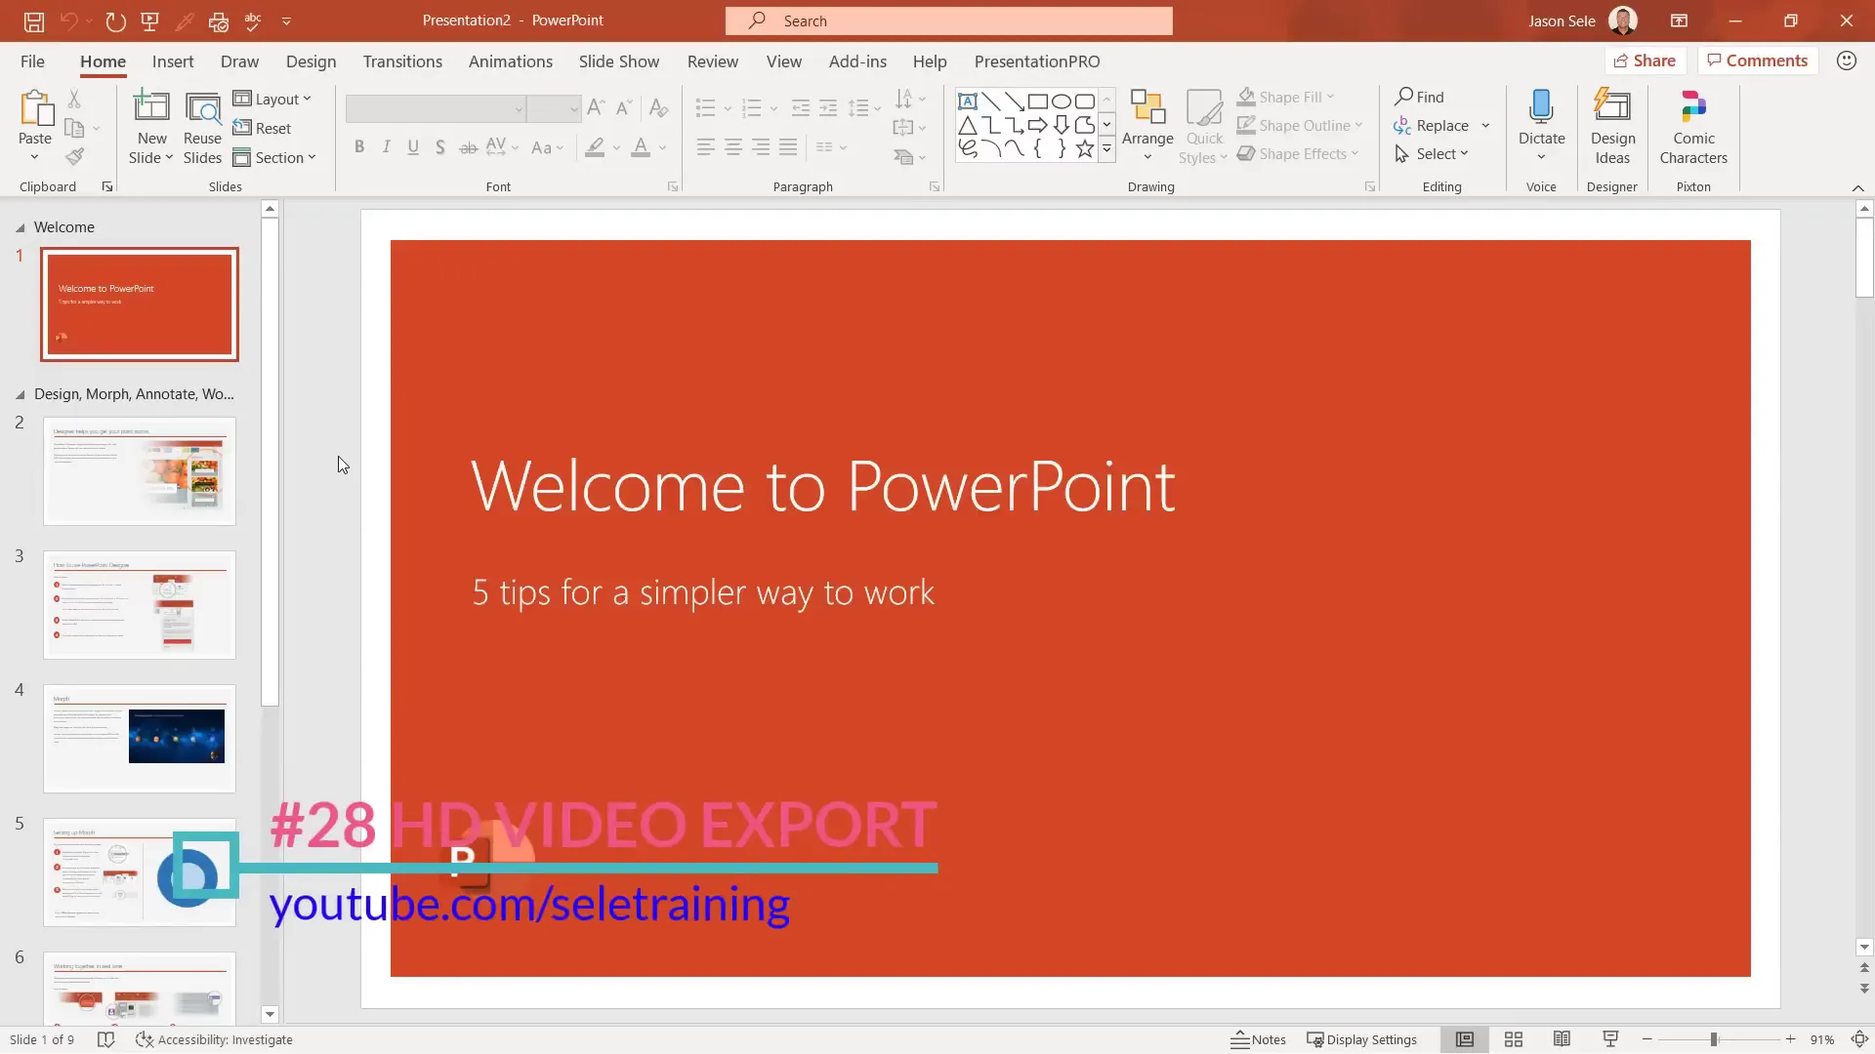1875x1054 pixels.
Task: Open Design Ideas in the Designer group
Action: coord(1611,125)
